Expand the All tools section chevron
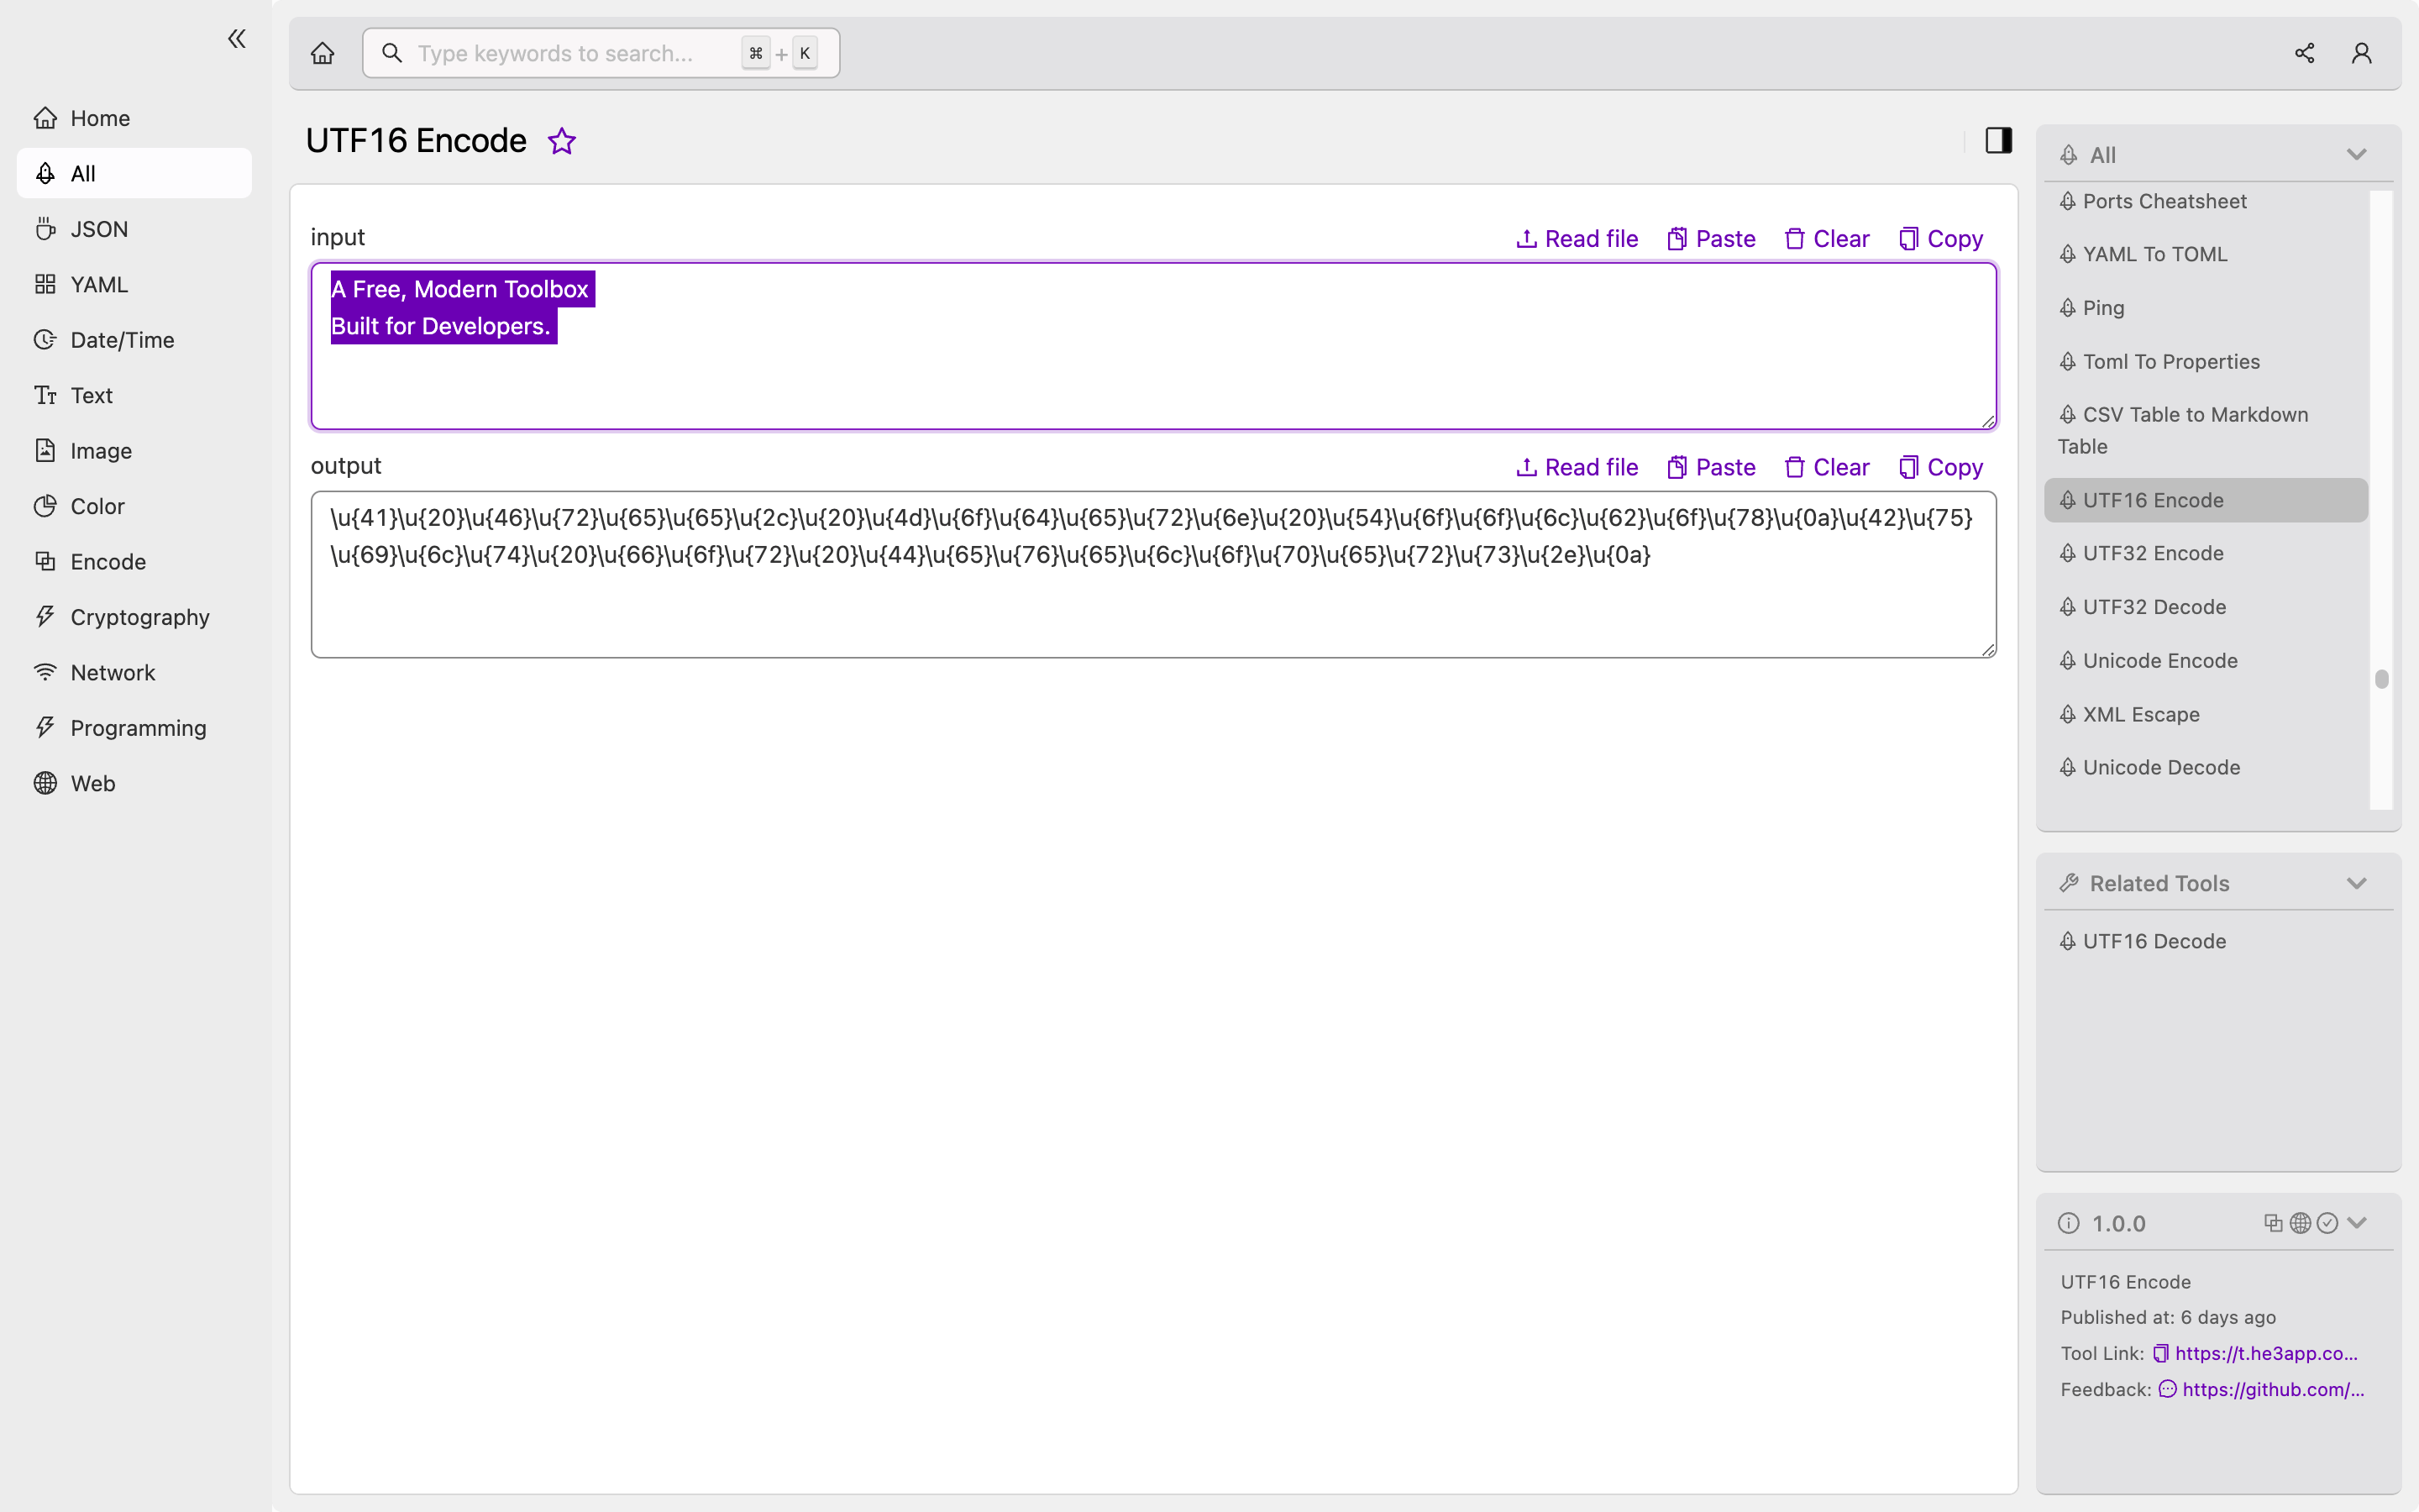The width and height of the screenshot is (2419, 1512). 2358,153
